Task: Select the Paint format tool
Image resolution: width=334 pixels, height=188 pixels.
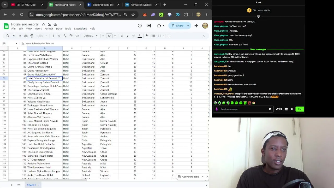Action: tap(32, 36)
